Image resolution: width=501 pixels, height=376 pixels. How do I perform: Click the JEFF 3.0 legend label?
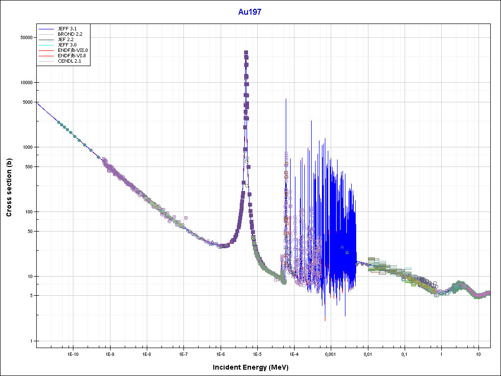(67, 45)
